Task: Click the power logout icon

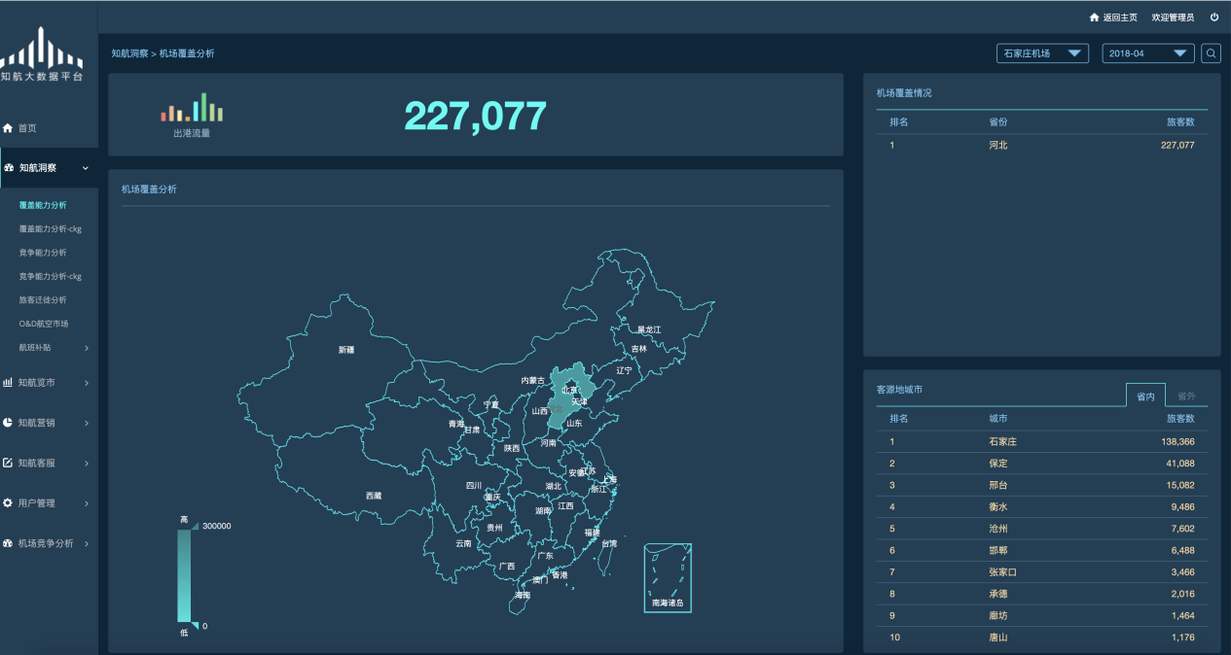Action: [1213, 17]
